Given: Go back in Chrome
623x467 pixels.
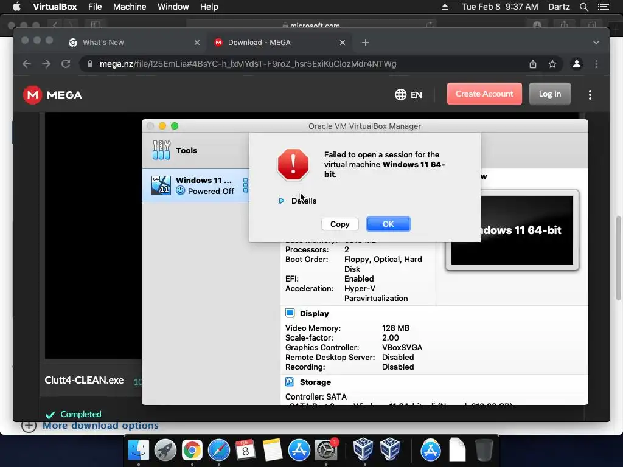Looking at the screenshot, I should [27, 64].
